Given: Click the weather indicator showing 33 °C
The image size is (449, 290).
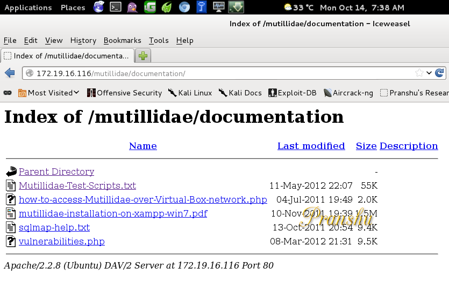Looking at the screenshot, I should pyautogui.click(x=298, y=8).
